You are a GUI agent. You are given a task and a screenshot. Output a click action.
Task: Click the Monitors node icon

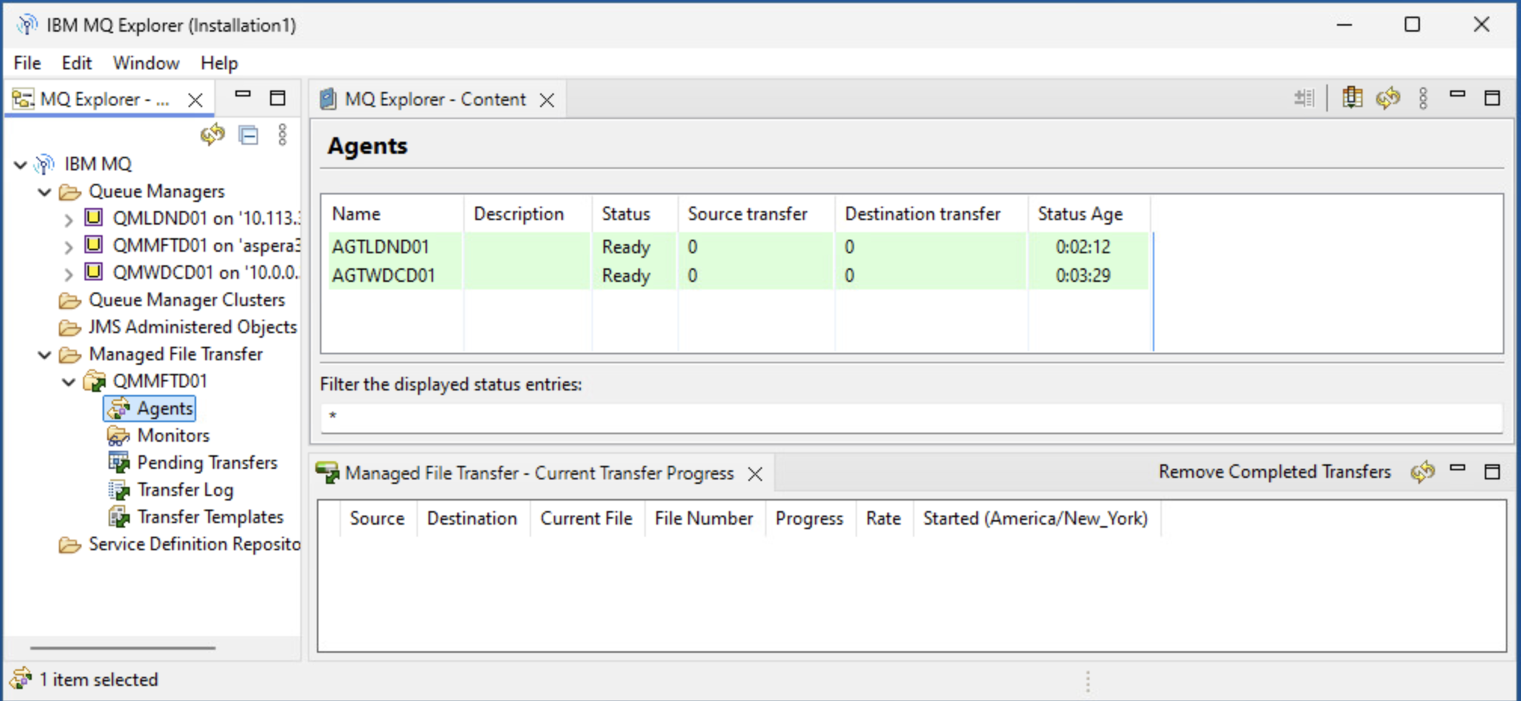point(118,436)
